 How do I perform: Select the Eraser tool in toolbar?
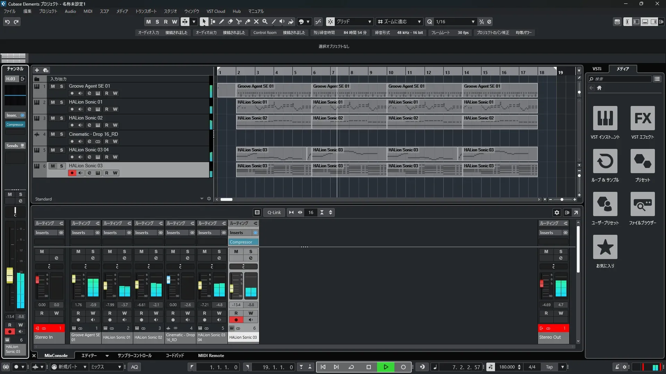coord(230,21)
